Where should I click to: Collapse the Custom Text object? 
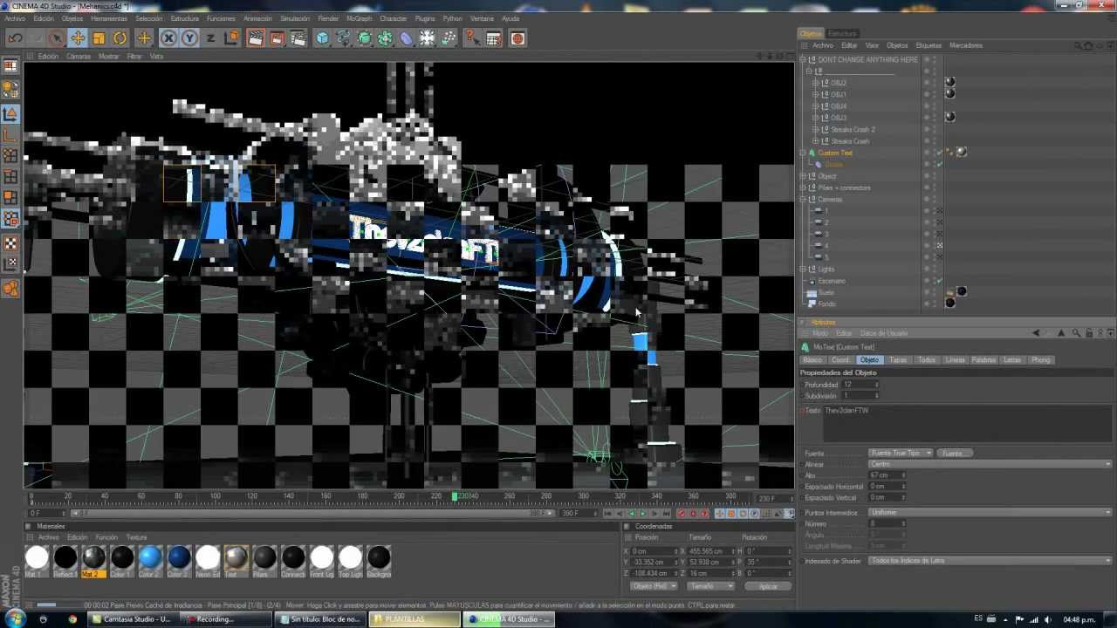tap(803, 153)
